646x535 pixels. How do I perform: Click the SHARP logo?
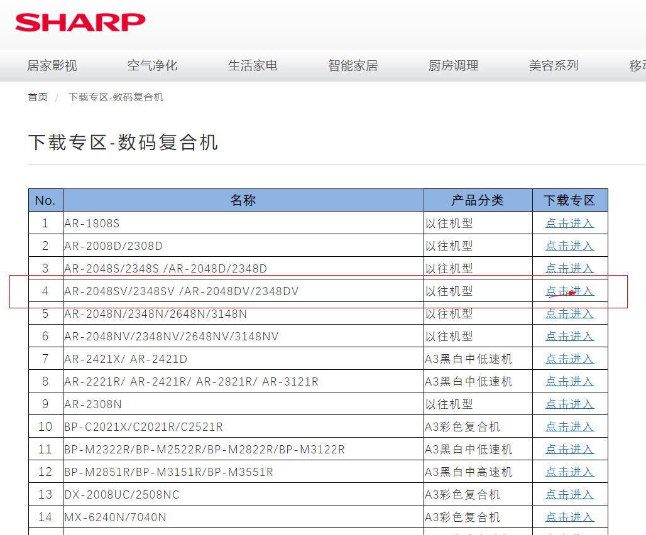click(x=80, y=22)
